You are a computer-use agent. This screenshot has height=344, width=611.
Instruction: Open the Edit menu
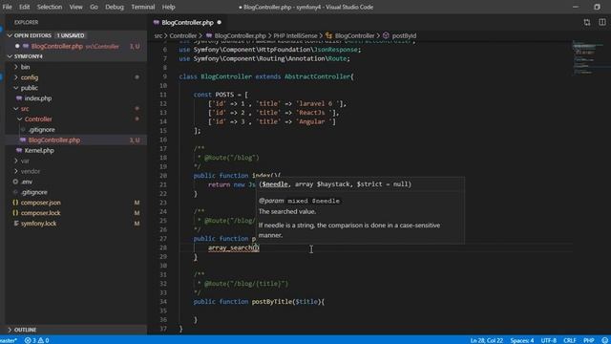point(24,7)
